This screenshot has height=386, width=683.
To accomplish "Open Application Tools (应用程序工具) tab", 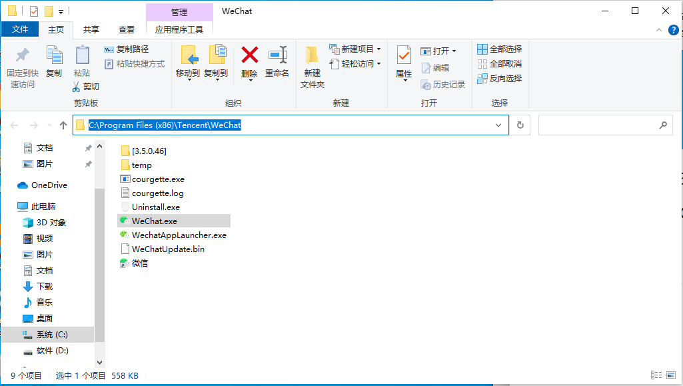I will (179, 29).
